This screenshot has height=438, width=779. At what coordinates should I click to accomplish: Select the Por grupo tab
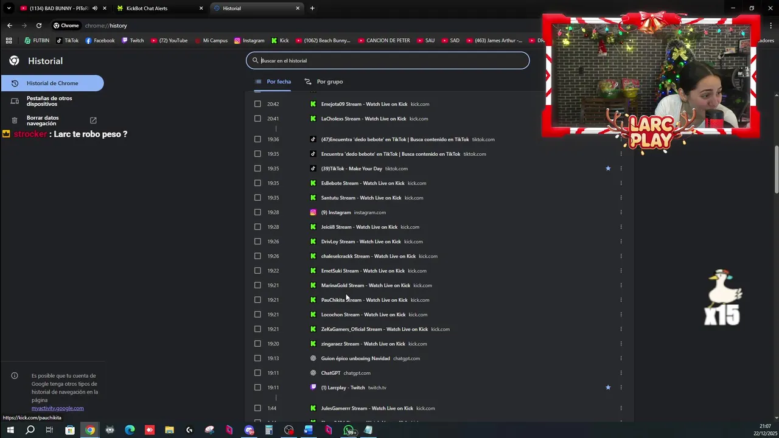coord(324,82)
